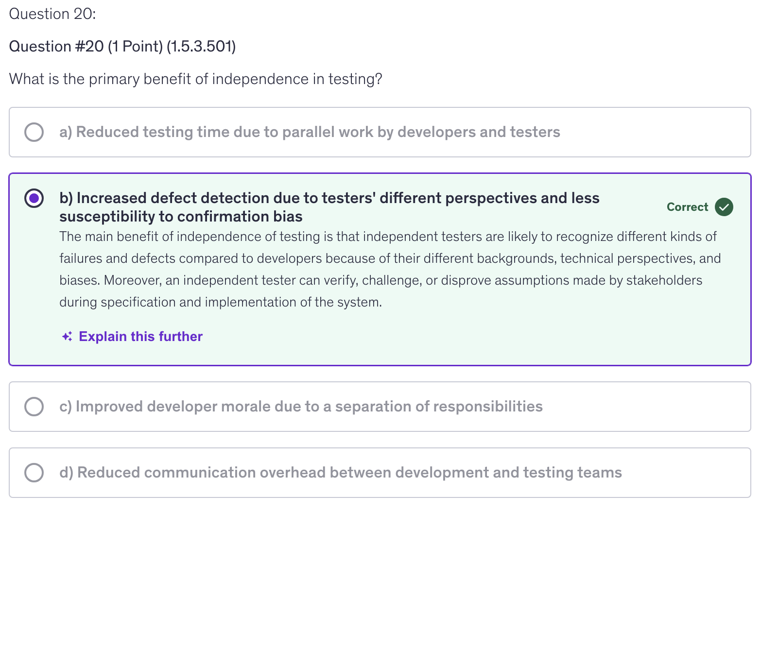Select the Reduced communication overhead answer text
Screen dimensions: 761x649
tap(340, 473)
